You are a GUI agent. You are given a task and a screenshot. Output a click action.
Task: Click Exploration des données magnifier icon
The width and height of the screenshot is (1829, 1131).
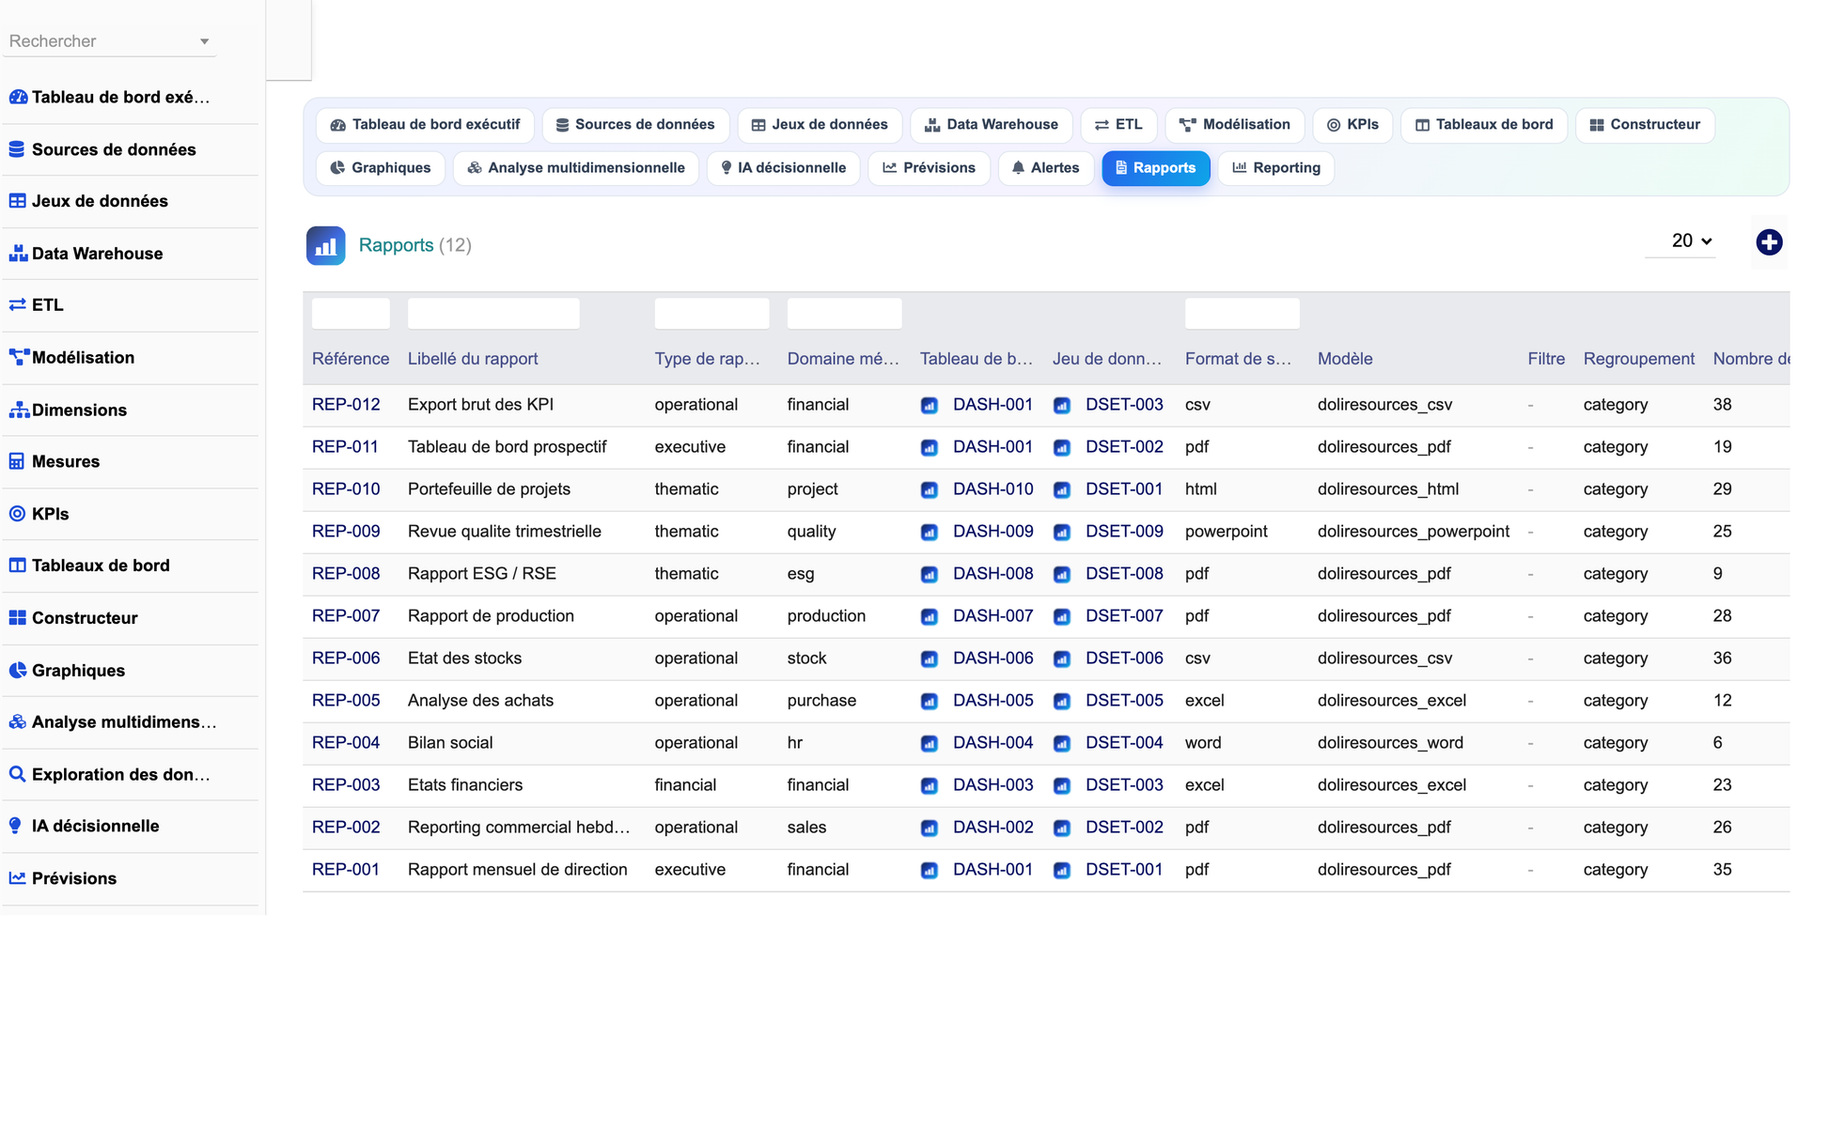click(17, 775)
